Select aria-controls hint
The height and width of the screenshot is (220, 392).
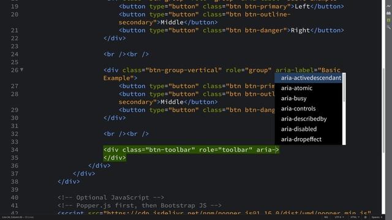click(x=309, y=109)
